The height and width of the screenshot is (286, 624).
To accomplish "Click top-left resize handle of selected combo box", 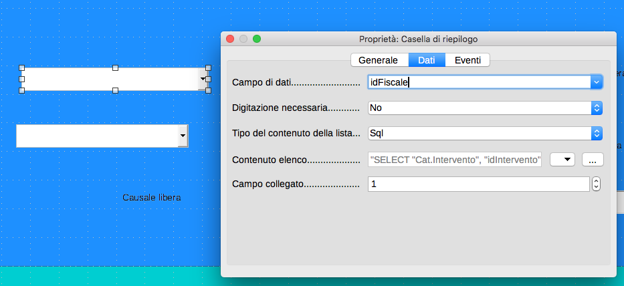I will point(22,67).
